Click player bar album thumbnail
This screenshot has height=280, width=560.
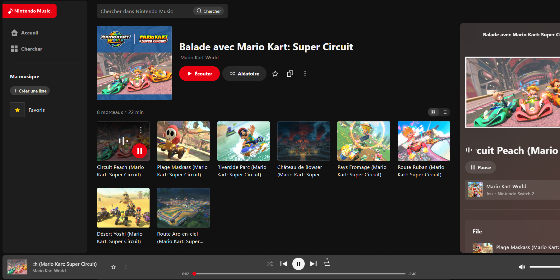(17, 267)
